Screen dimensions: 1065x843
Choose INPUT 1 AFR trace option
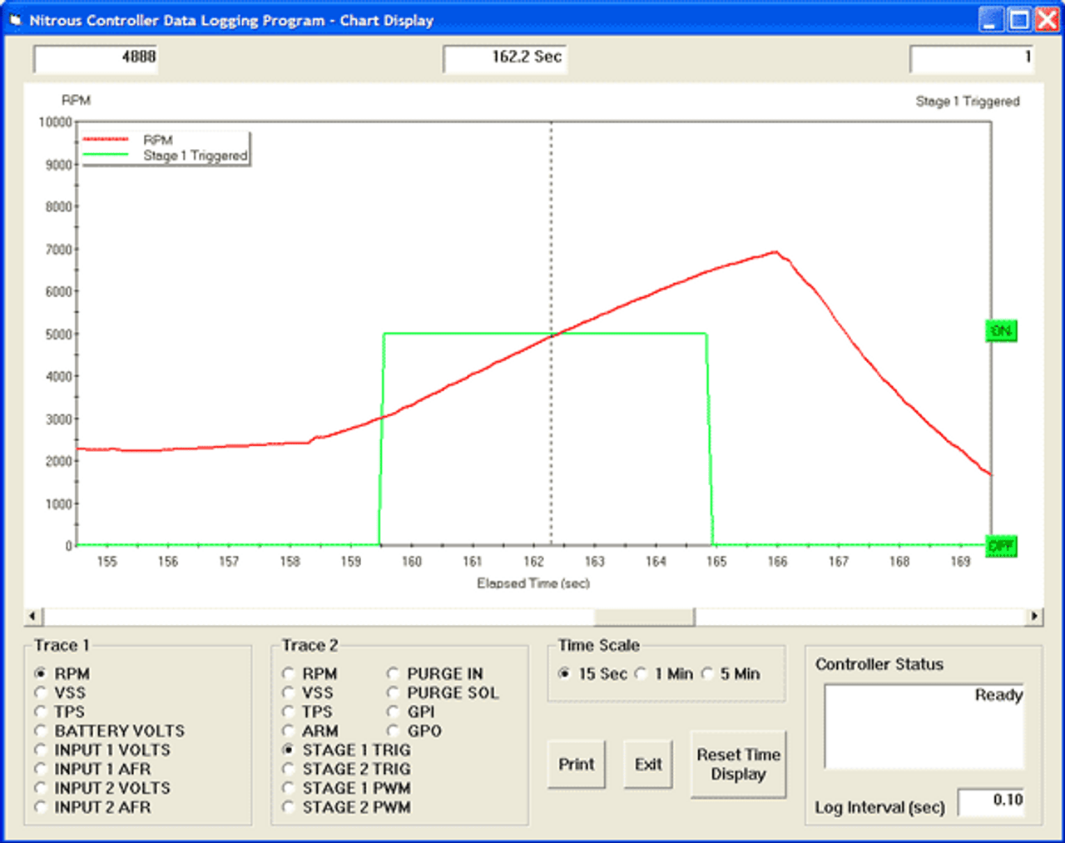[40, 769]
